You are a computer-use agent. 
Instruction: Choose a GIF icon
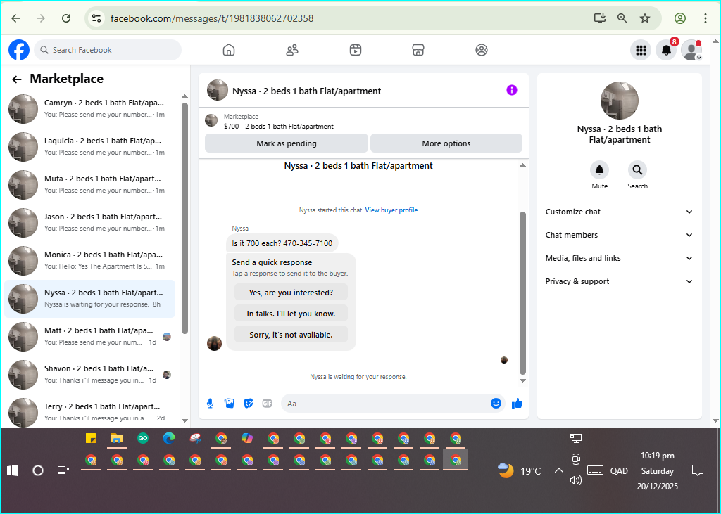point(267,404)
